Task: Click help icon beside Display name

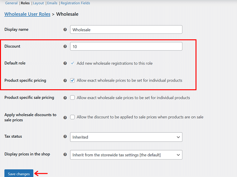Action: tap(65, 29)
